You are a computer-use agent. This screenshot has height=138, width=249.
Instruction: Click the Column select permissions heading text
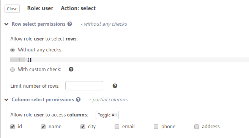(x=43, y=100)
